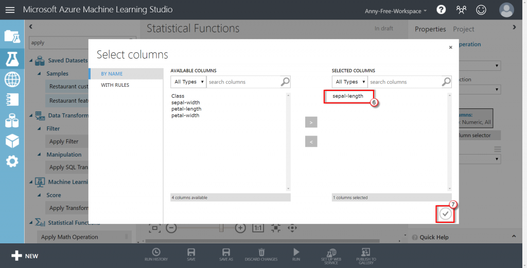The height and width of the screenshot is (268, 527).
Task: Click search icon in Selected Columns
Action: 446,82
